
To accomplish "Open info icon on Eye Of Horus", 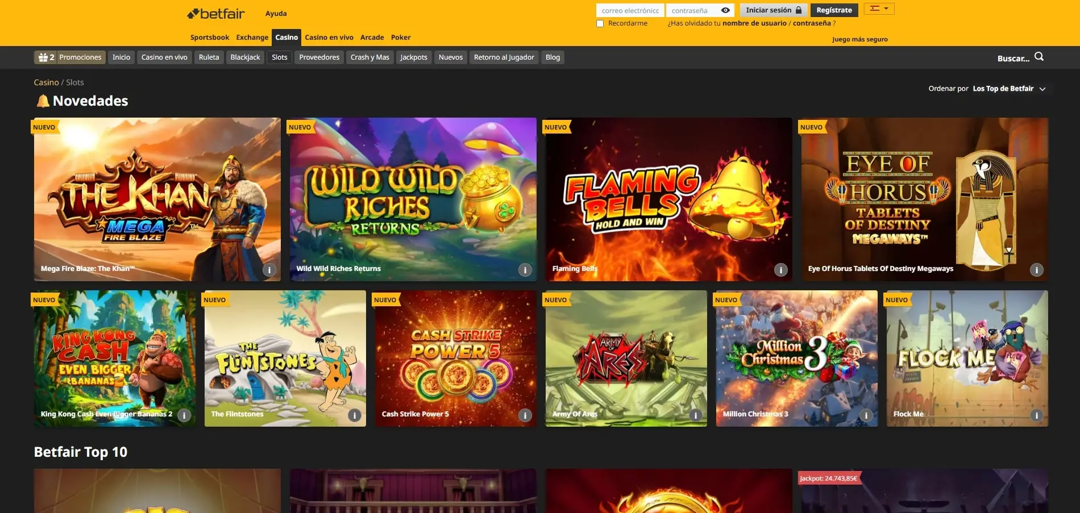I will click(1036, 270).
